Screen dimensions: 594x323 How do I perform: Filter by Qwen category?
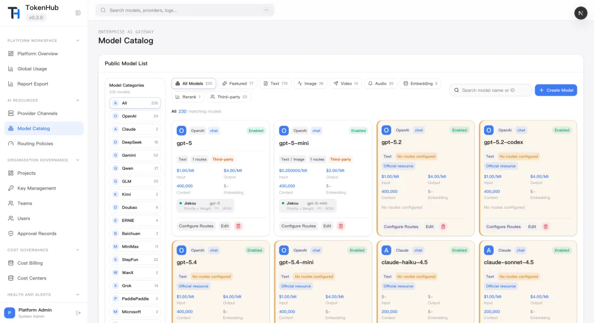click(135, 168)
